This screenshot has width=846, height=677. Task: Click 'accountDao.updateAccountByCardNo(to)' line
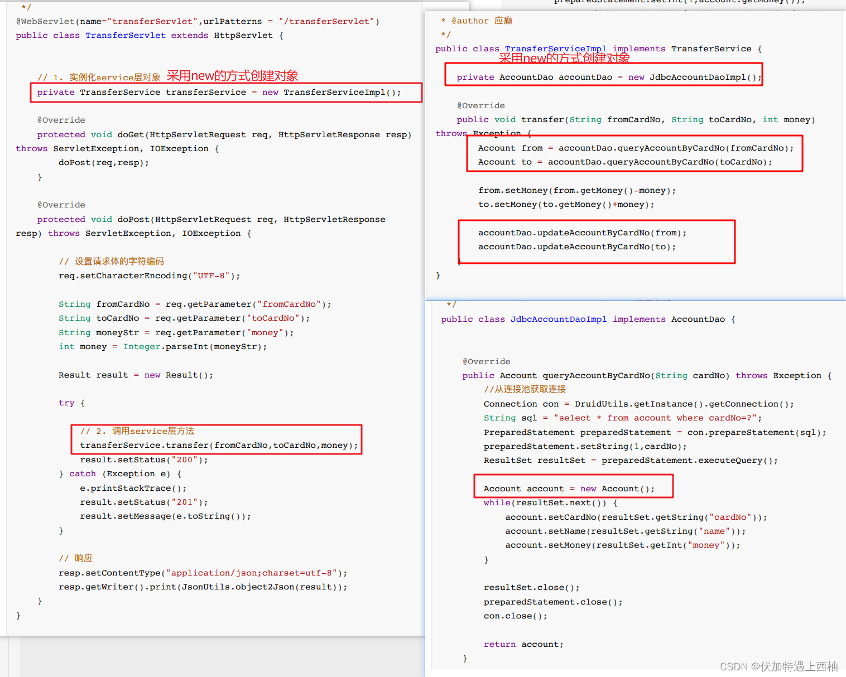tap(577, 246)
